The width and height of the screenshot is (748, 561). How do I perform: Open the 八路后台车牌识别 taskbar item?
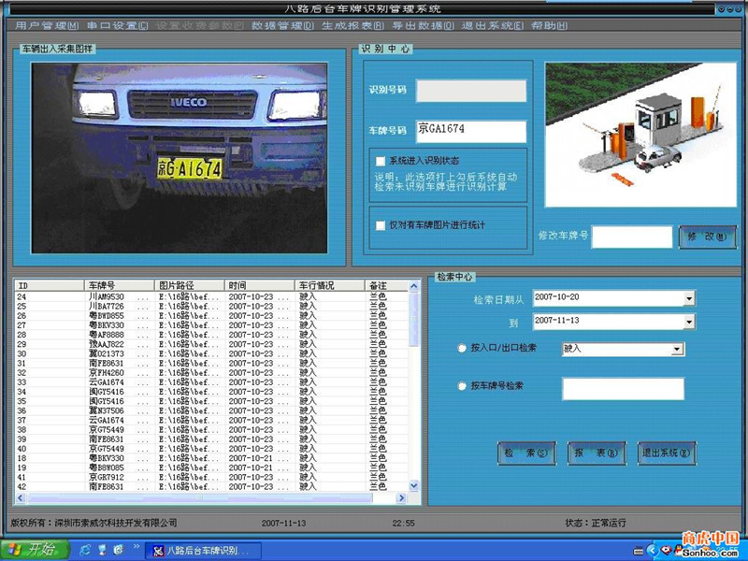coord(200,550)
